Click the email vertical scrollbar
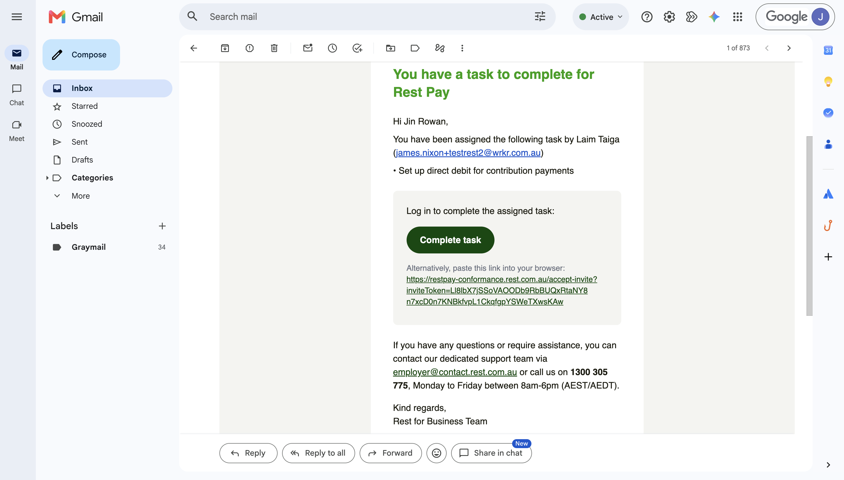The width and height of the screenshot is (844, 480). click(809, 225)
